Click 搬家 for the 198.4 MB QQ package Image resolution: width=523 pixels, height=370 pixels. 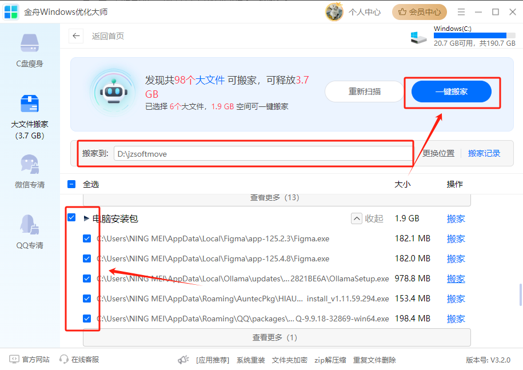pos(456,319)
